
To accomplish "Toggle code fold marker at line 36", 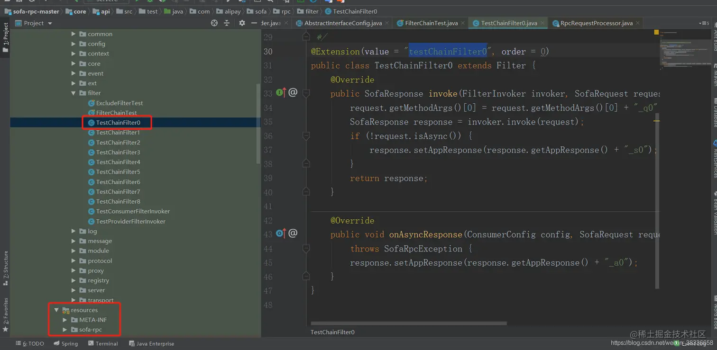I will [x=306, y=136].
